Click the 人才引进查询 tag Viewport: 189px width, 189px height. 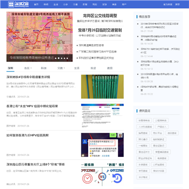pyautogui.click(x=145, y=127)
